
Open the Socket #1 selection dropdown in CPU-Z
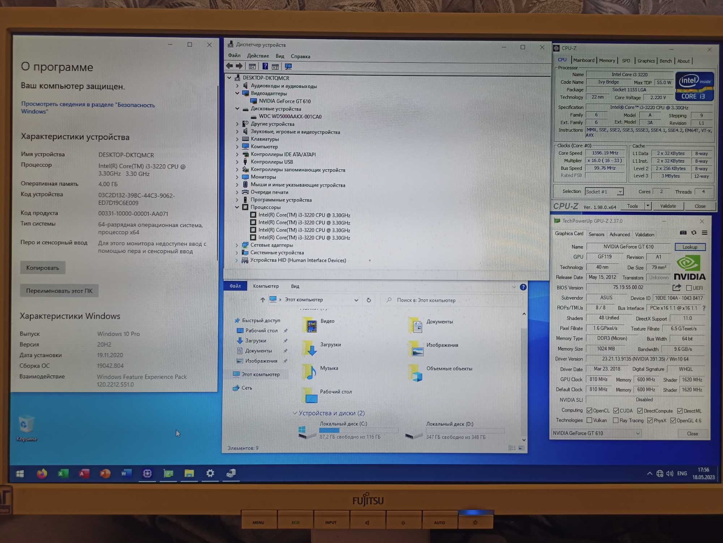[x=620, y=192]
